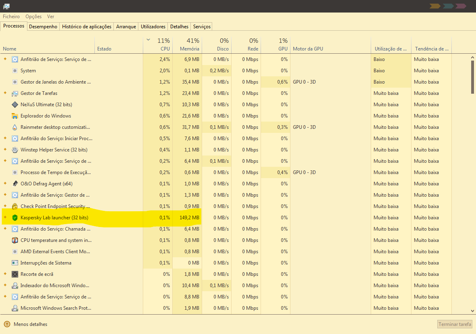Expand the O&O Defrag Agent process group
Screen dimensions: 476x334
click(x=5, y=184)
